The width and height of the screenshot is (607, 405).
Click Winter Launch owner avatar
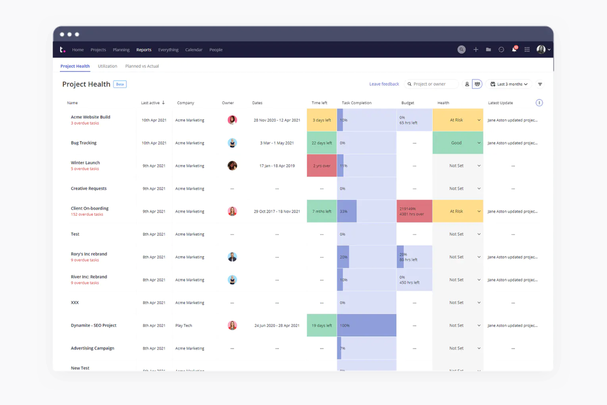[x=232, y=166]
